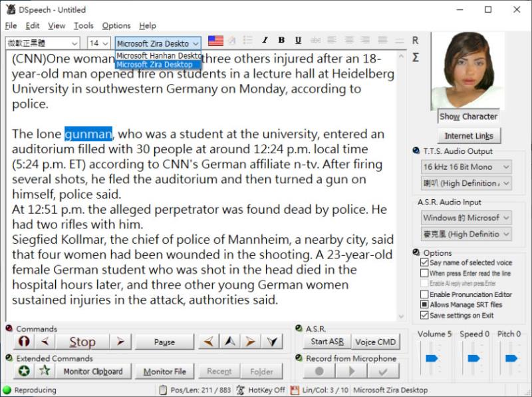This screenshot has height=397, width=532.
Task: Open the View menu
Action: pos(57,25)
